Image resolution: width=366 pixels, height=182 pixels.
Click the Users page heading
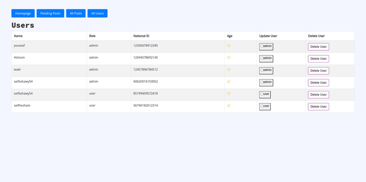click(23, 25)
